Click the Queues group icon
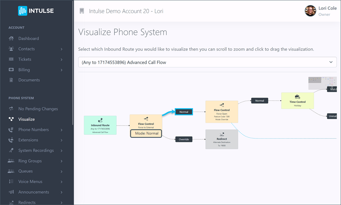This screenshot has height=205, width=341. coord(11,171)
